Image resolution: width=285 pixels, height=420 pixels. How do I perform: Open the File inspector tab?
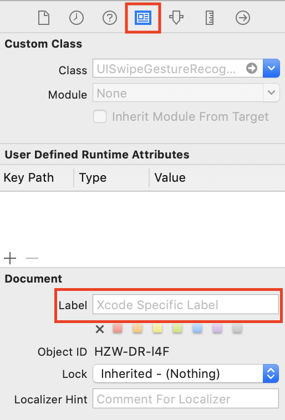(x=44, y=18)
